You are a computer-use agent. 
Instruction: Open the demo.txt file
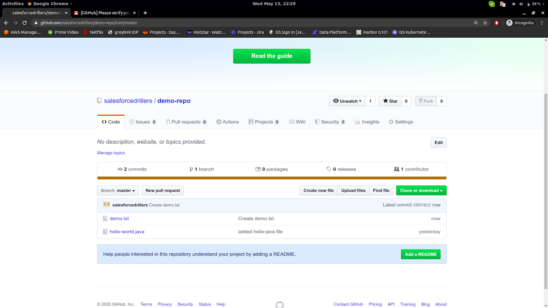(119, 218)
